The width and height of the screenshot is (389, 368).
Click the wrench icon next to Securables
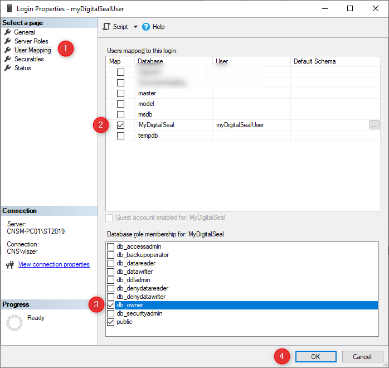click(8, 59)
